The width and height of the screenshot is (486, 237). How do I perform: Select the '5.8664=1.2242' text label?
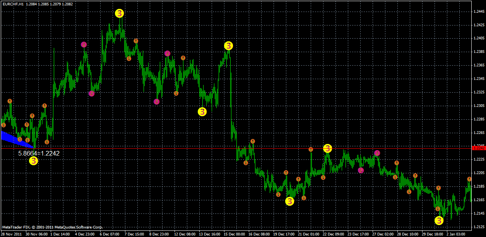coord(38,154)
